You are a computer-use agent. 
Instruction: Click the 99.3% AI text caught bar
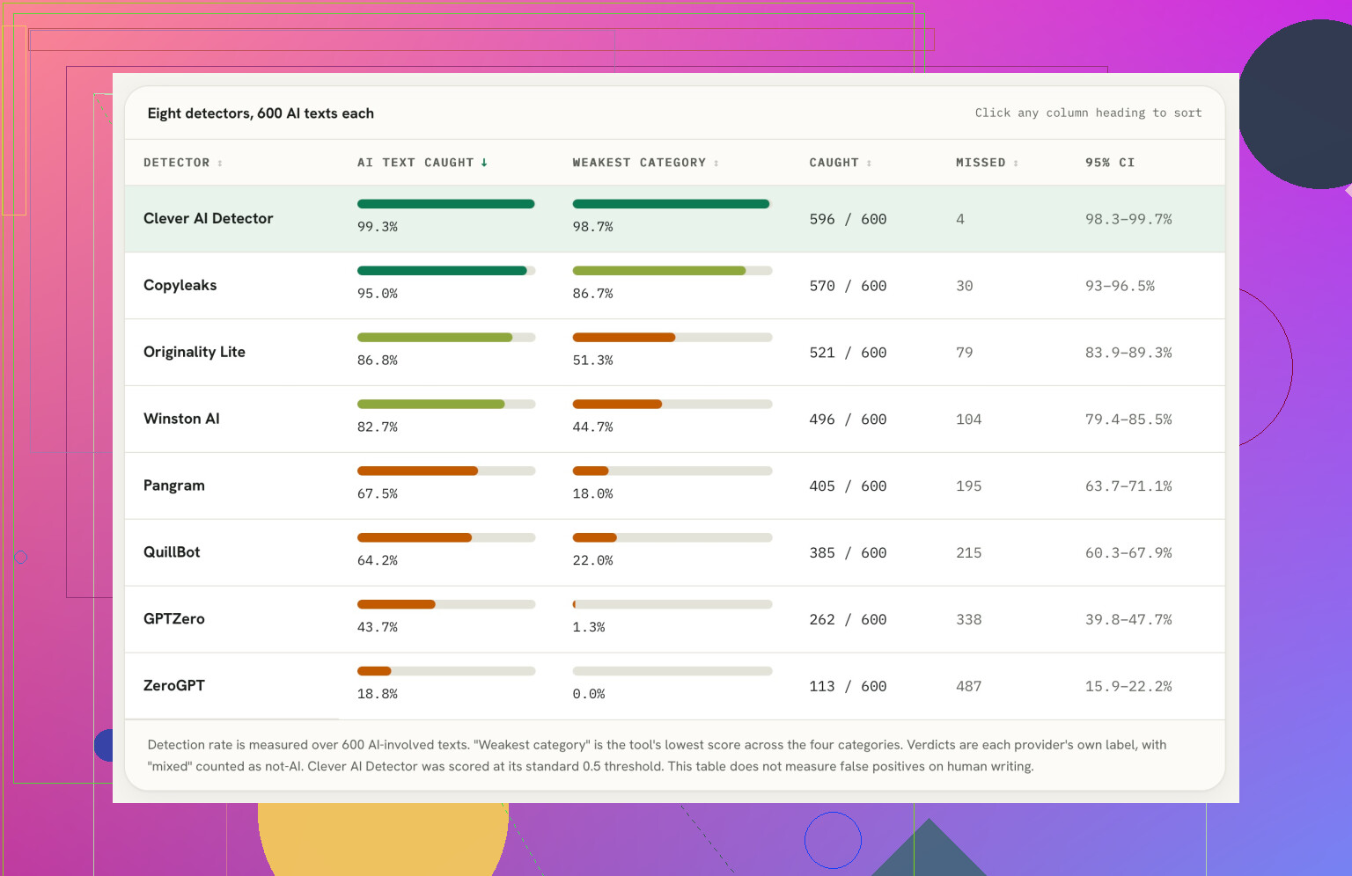point(446,204)
